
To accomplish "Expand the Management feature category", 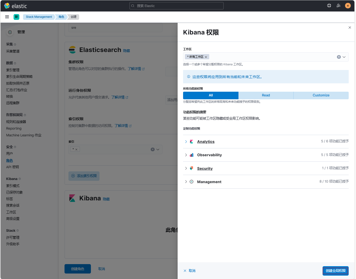I will (x=186, y=182).
